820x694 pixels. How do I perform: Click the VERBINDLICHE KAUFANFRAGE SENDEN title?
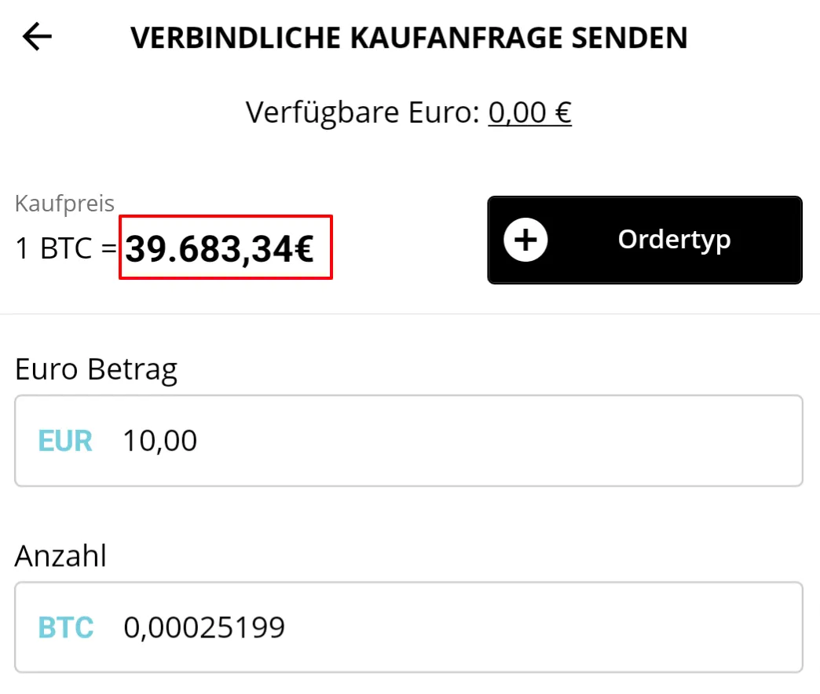[410, 37]
